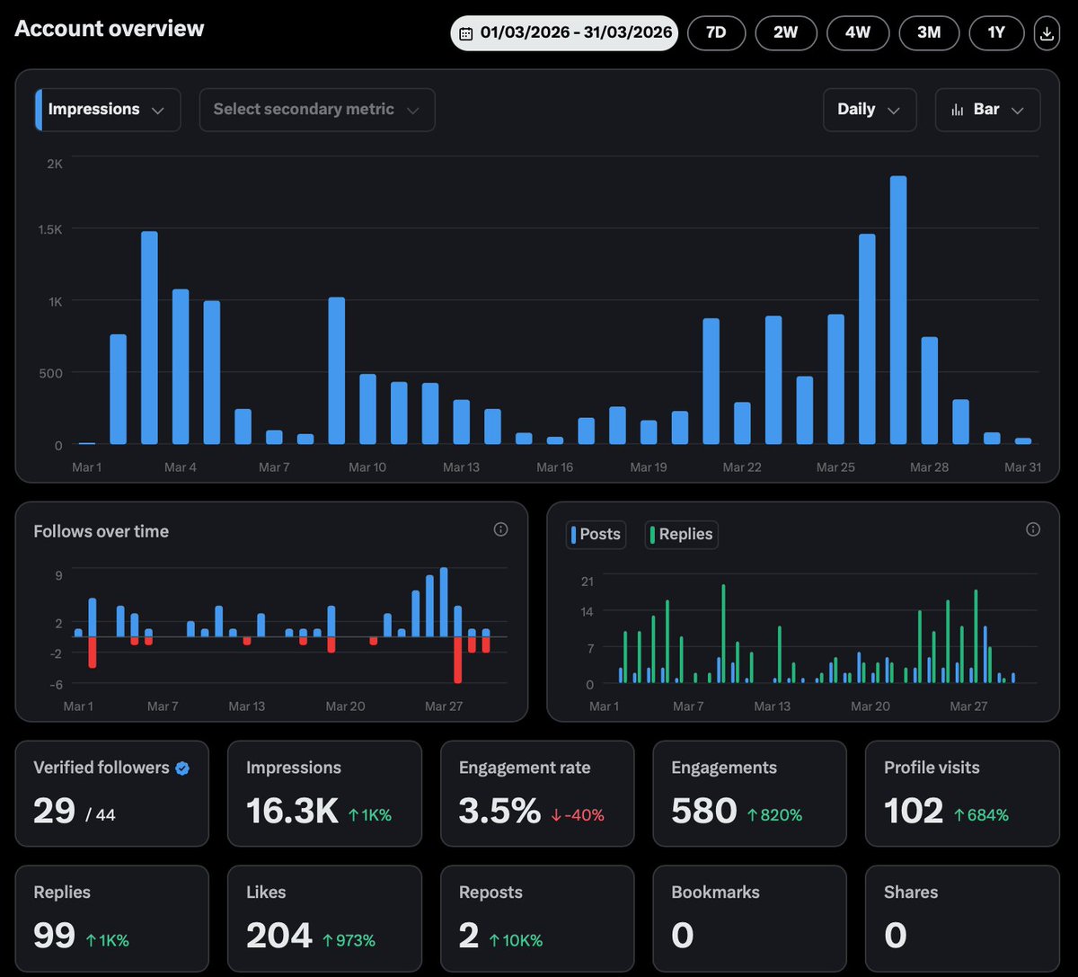Open the Bookmarks card
Viewport: 1078px width, 977px height.
click(750, 919)
